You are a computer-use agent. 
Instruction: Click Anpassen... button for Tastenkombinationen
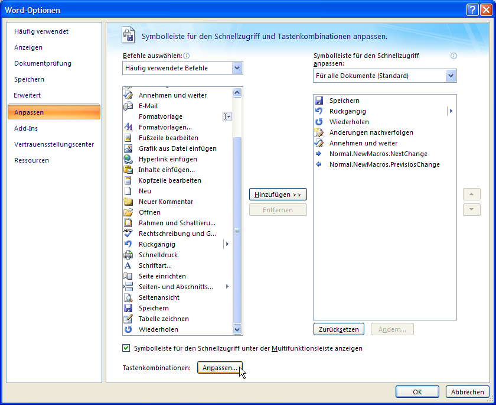tap(220, 368)
